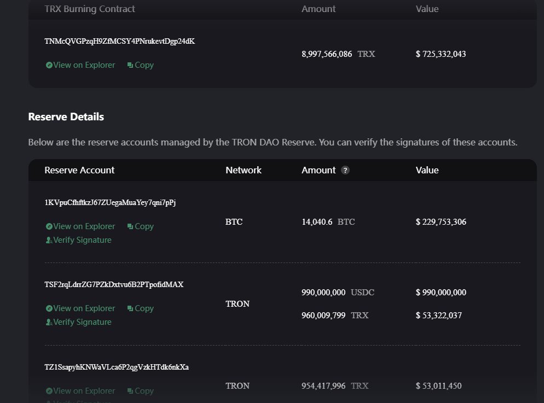Open View on Explorer for burning contract
Screen dimensions: 544x403
pos(84,65)
